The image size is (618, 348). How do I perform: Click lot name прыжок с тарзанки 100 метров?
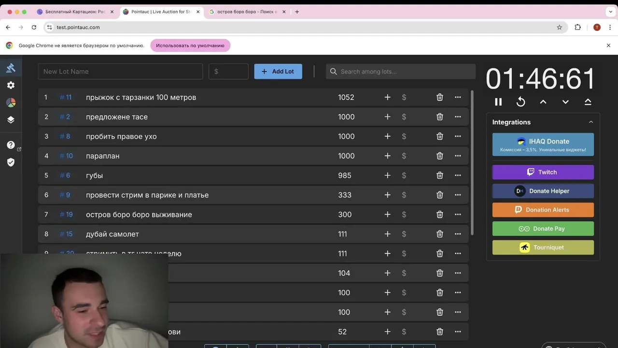click(141, 97)
